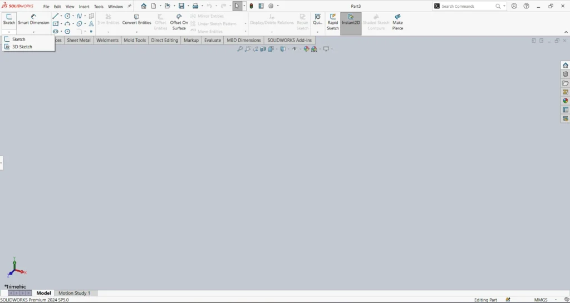Click the Print icon

pyautogui.click(x=195, y=6)
